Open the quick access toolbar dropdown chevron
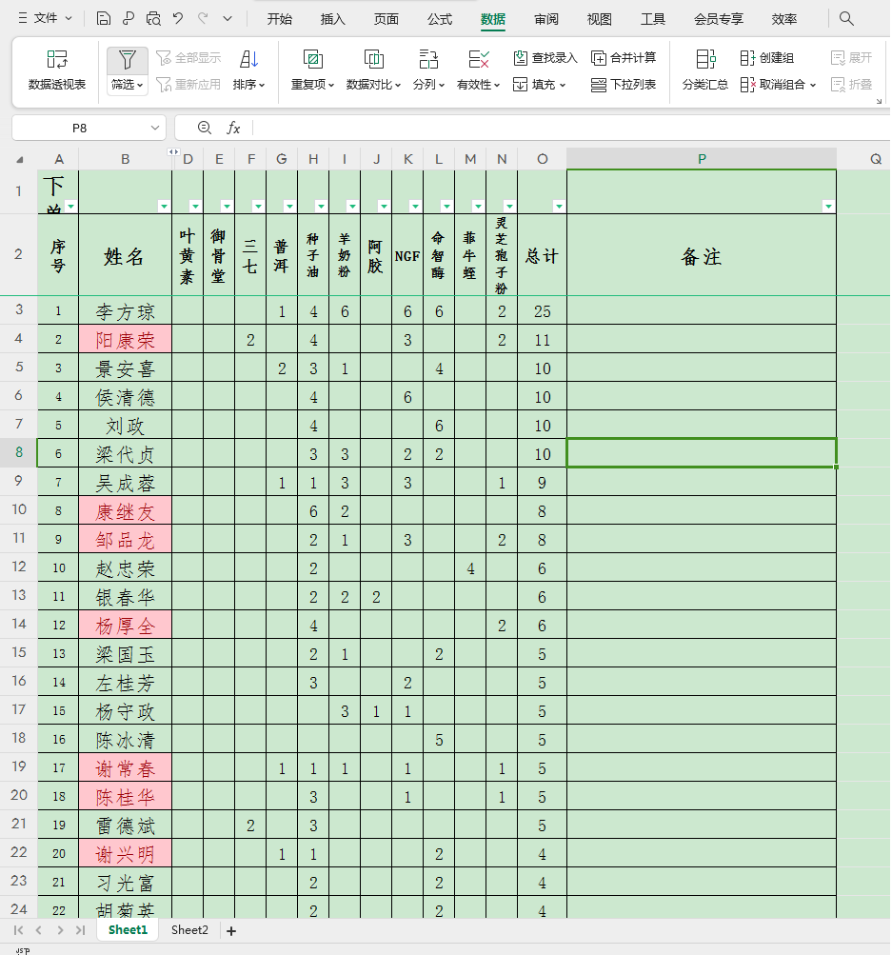Image resolution: width=892 pixels, height=955 pixels. tap(228, 19)
